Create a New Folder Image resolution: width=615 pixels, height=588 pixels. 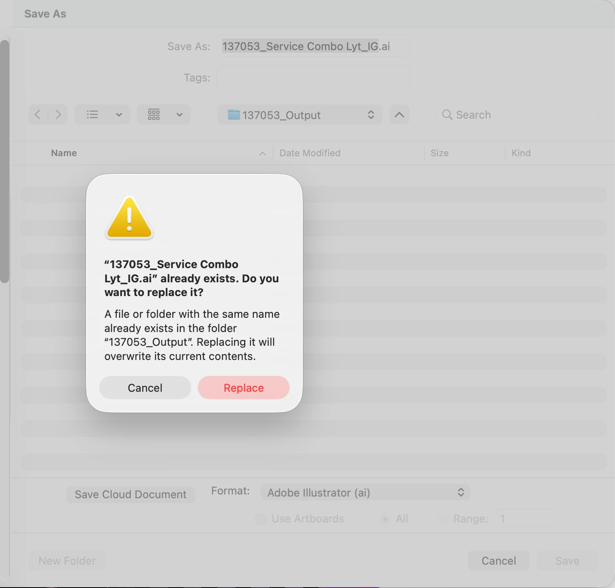click(67, 560)
